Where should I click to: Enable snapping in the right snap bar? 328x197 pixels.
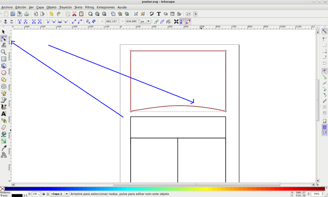tap(324, 31)
